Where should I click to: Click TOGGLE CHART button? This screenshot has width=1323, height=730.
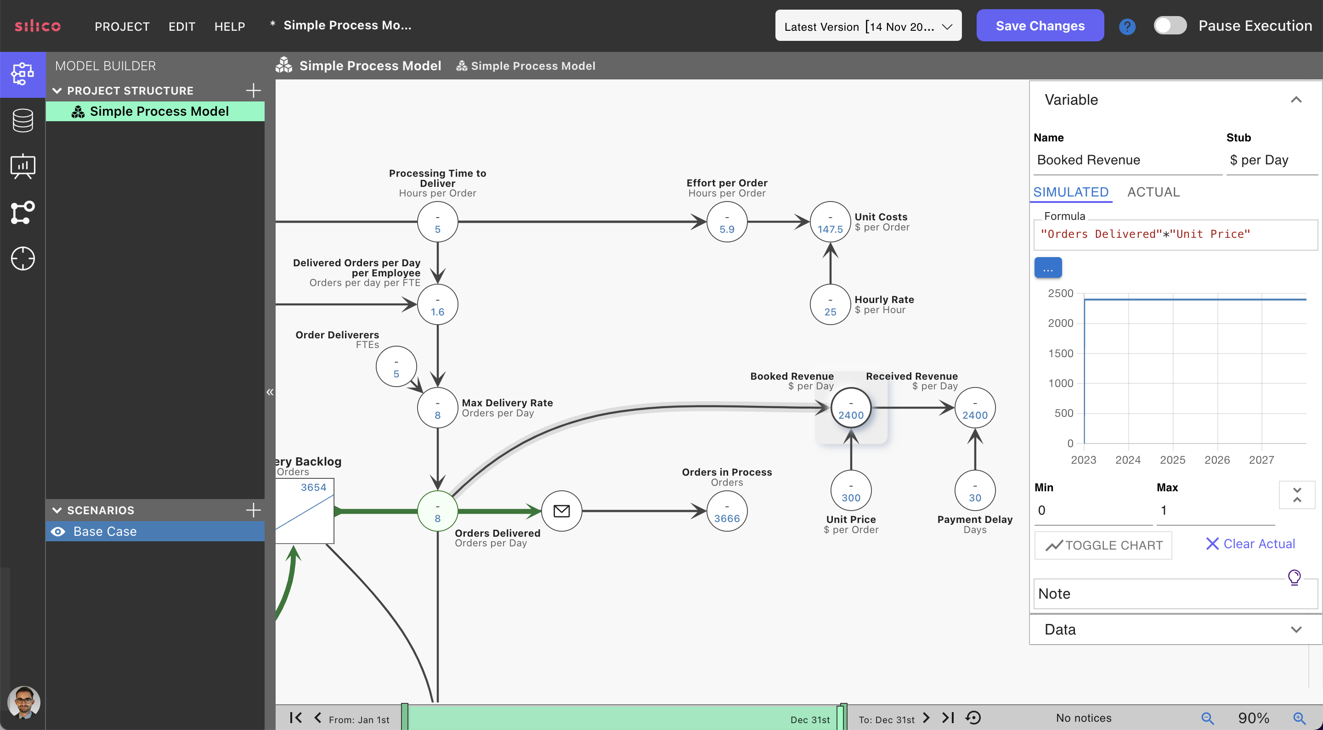(x=1102, y=545)
